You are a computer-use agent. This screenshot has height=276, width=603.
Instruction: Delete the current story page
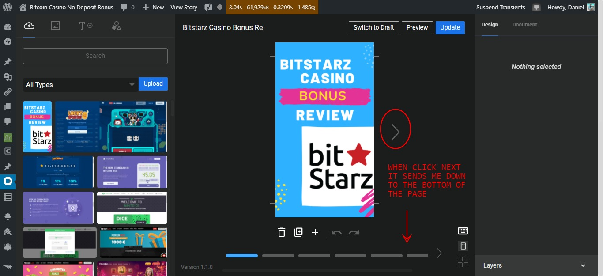tap(282, 232)
